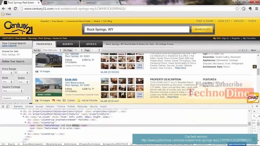Collapse the ui-column div node in DevTools
The image size is (260, 146).
point(23,117)
